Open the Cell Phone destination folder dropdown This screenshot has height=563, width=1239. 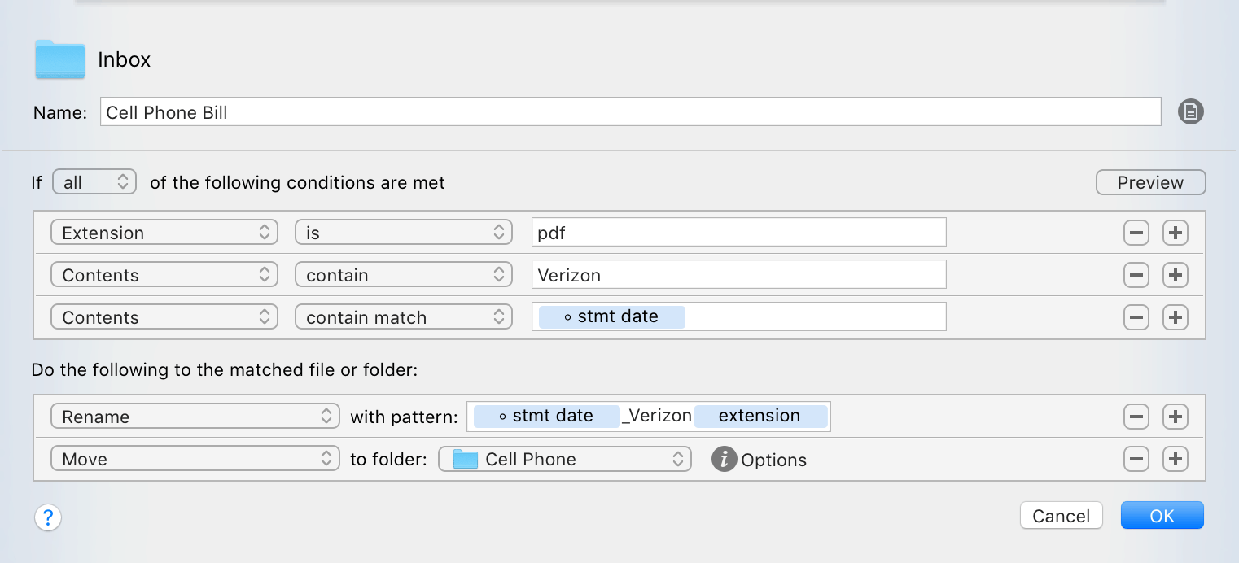(x=565, y=459)
